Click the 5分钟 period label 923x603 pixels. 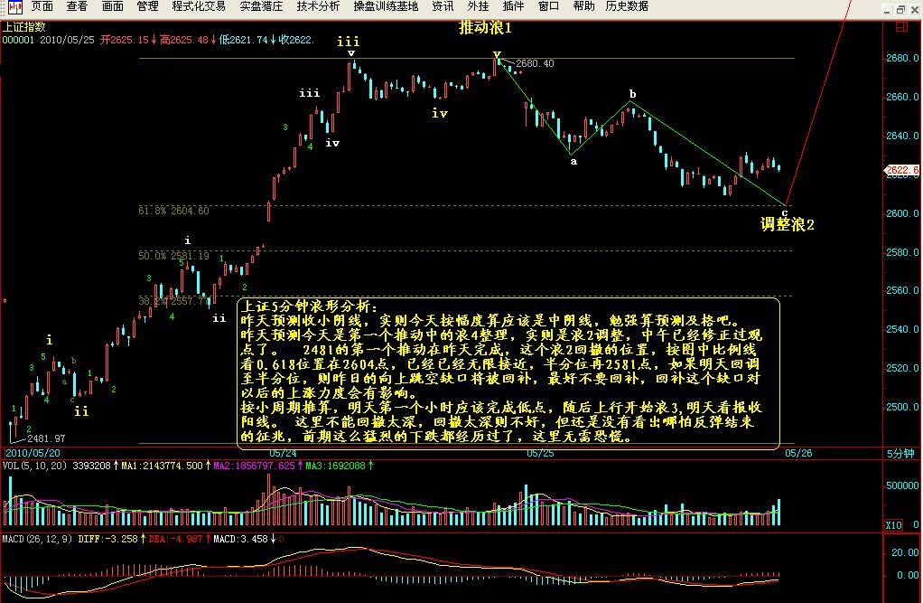900,453
